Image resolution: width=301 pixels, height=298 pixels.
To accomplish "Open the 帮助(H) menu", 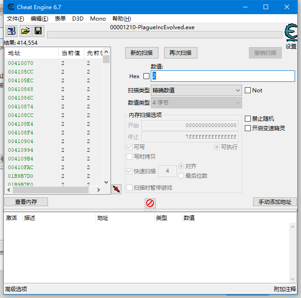I will pos(121,19).
